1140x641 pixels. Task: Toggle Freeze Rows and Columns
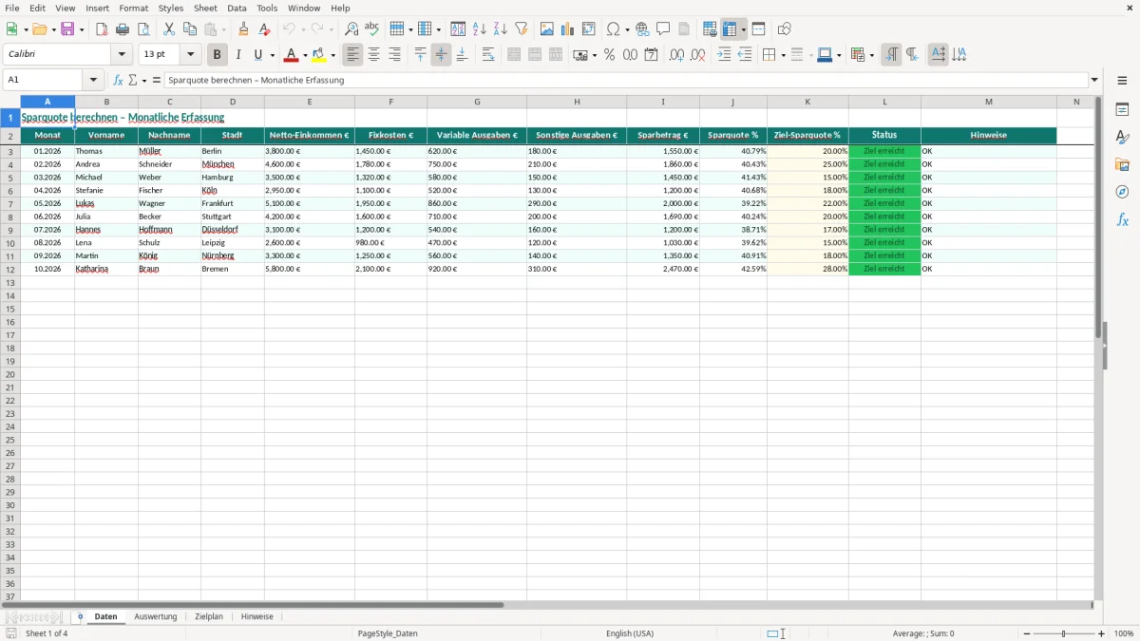731,29
